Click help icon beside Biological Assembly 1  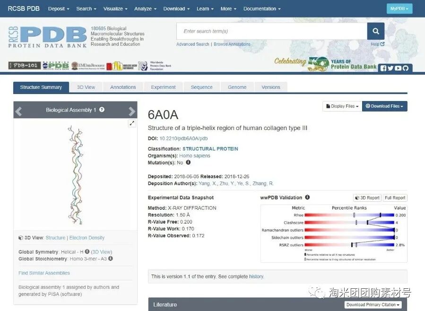coord(102,110)
